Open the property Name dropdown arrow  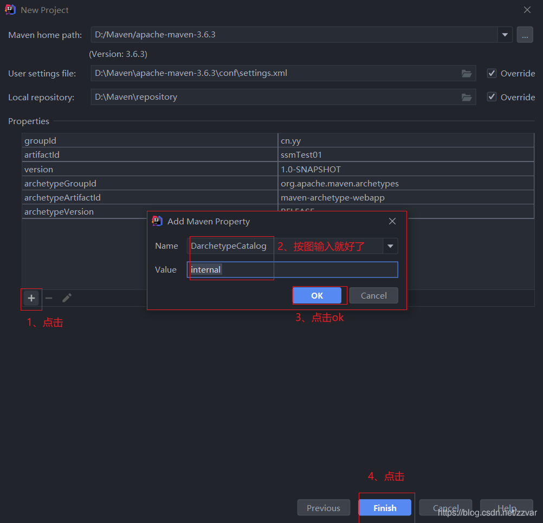pyautogui.click(x=390, y=246)
